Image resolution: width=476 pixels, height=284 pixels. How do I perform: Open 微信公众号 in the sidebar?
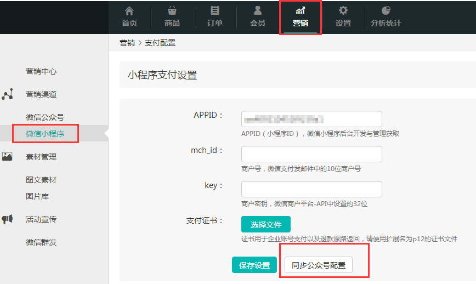45,117
